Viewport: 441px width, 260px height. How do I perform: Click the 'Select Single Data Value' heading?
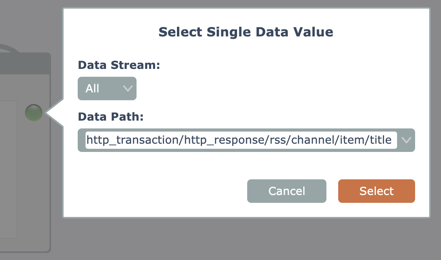point(246,32)
